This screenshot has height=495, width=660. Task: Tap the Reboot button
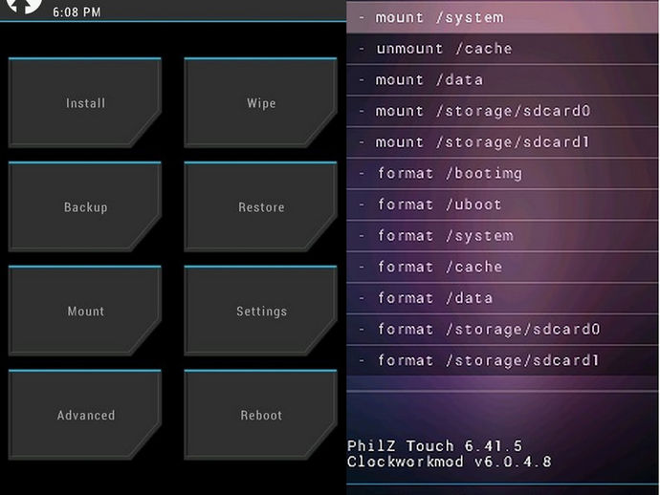(260, 415)
